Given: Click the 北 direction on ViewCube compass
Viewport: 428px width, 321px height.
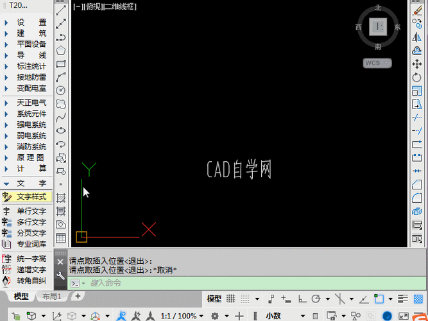Looking at the screenshot, I should click(378, 8).
